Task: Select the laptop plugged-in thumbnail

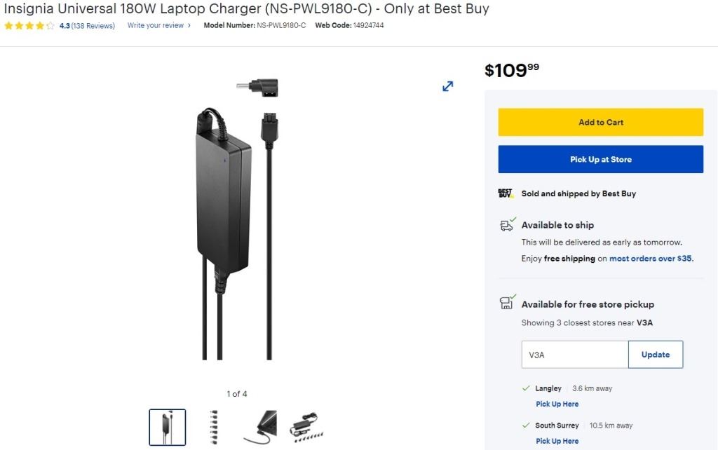Action: (x=261, y=427)
